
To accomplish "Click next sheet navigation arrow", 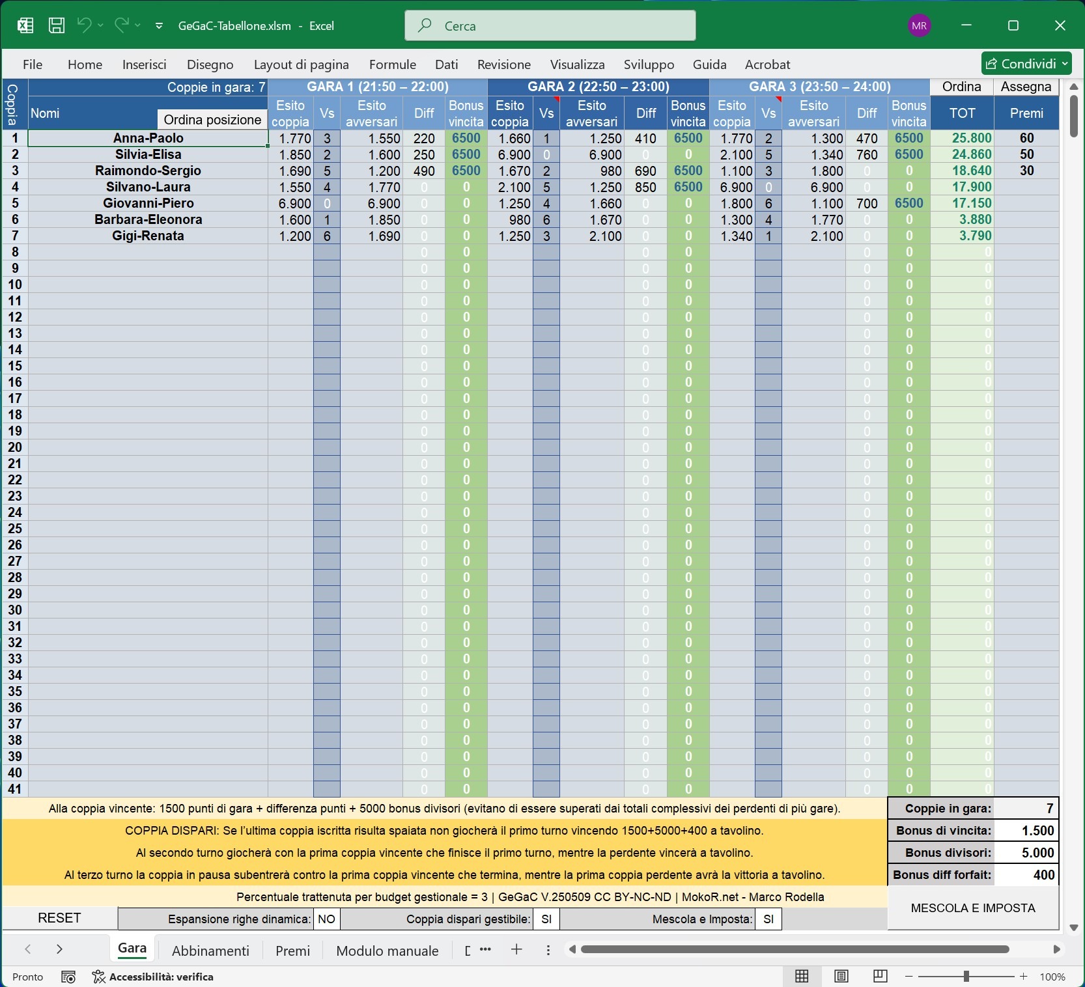I will [59, 949].
